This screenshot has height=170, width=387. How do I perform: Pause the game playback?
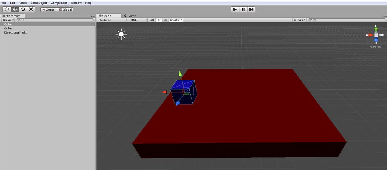(x=243, y=9)
